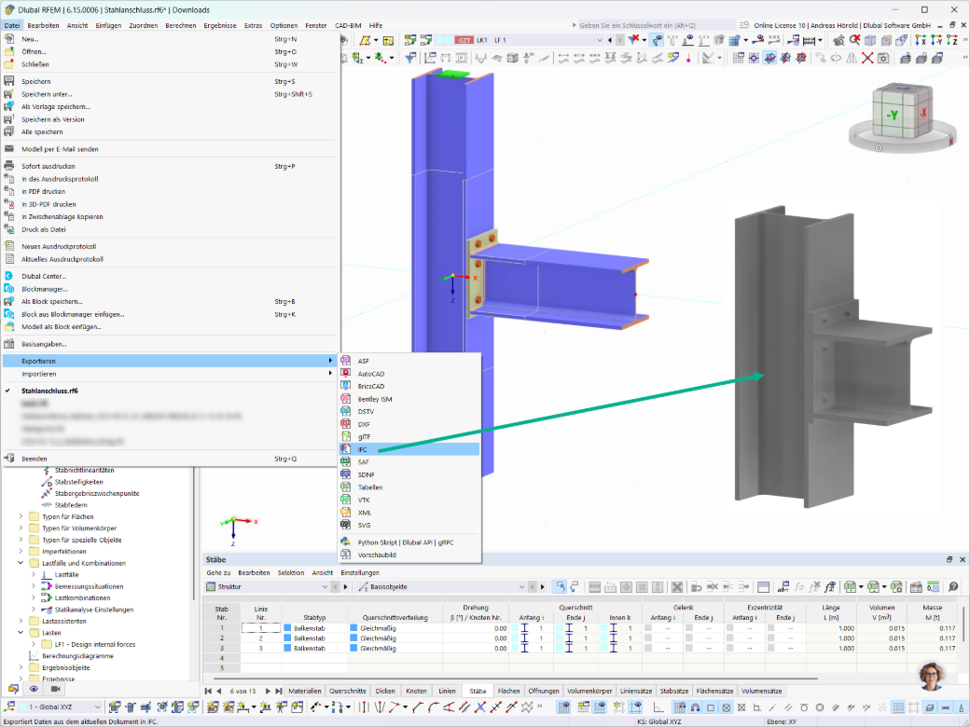The image size is (970, 727).
Task: Collapse the Lasten tree node
Action: tap(21, 633)
